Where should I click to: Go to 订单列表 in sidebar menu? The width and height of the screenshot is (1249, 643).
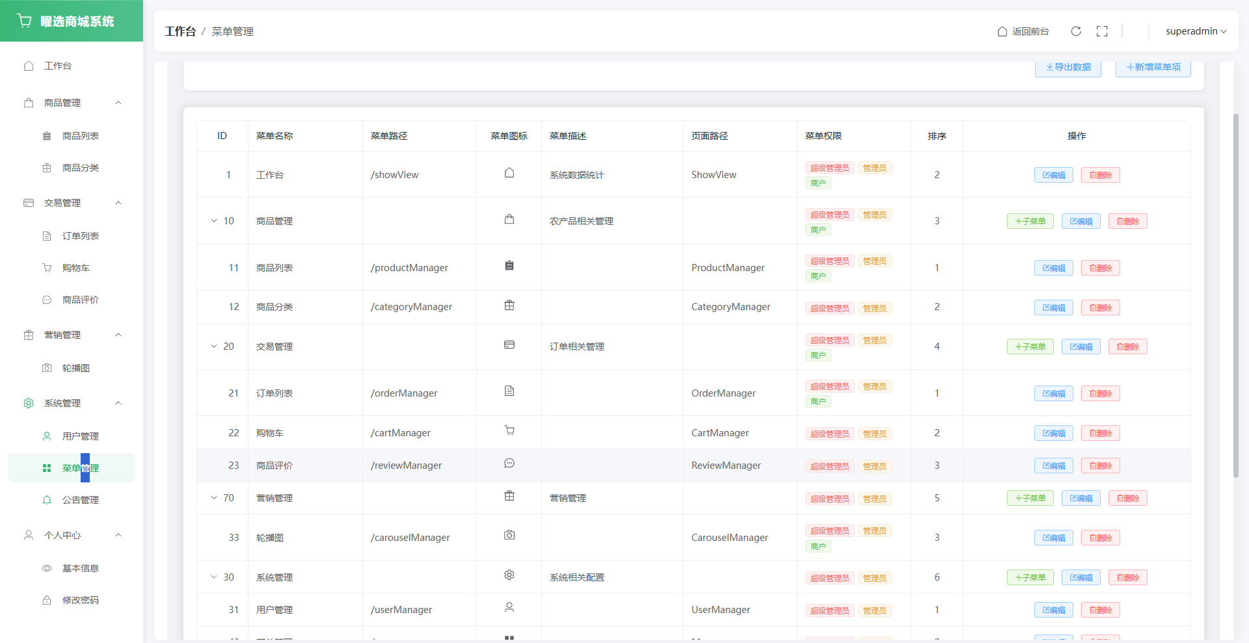[x=80, y=236]
